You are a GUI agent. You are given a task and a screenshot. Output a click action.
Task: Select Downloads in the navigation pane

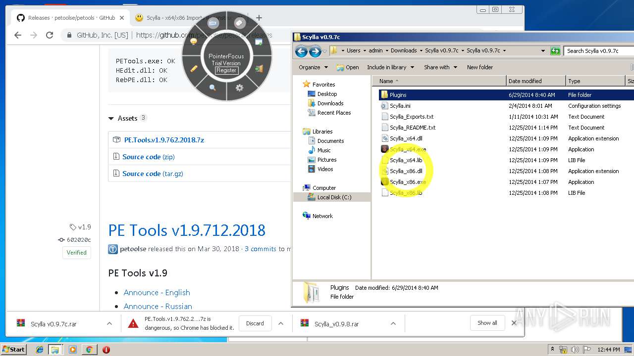click(x=330, y=103)
